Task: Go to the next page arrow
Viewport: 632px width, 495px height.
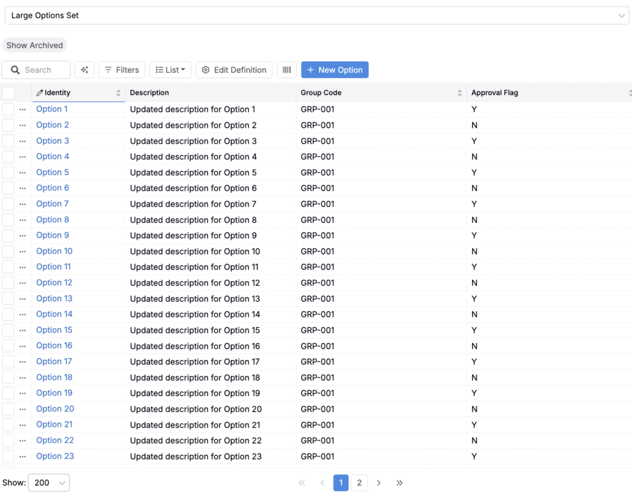Action: [x=379, y=483]
